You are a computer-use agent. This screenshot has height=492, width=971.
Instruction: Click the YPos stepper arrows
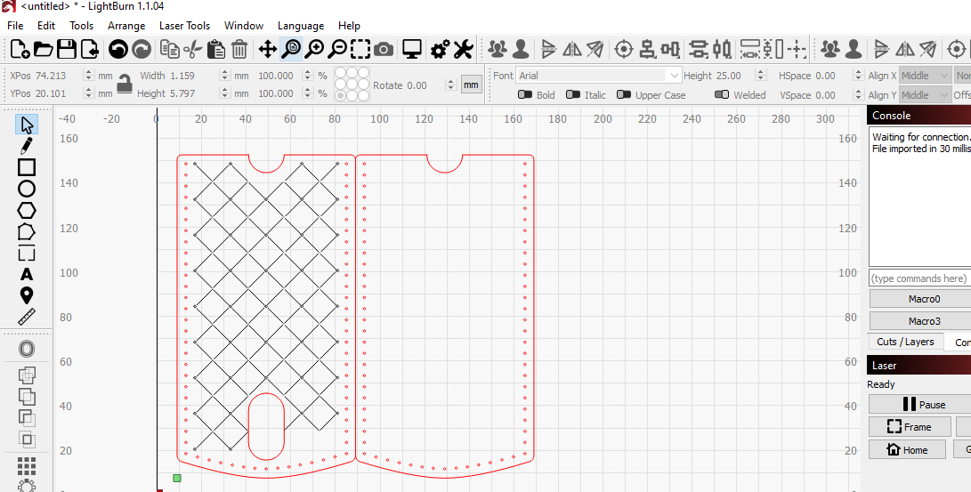[88, 93]
